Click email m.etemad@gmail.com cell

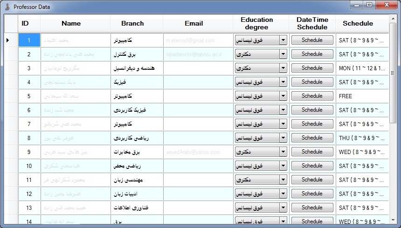[198, 40]
